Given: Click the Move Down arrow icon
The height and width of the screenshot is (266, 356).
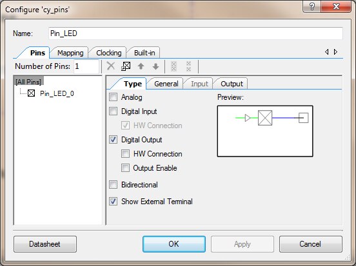Looking at the screenshot, I should (x=156, y=66).
